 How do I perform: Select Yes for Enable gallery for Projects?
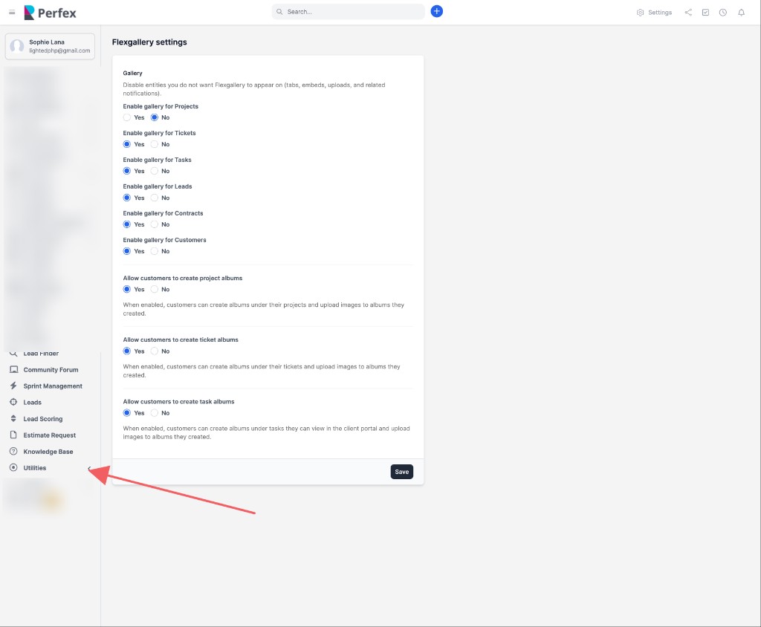tap(127, 117)
